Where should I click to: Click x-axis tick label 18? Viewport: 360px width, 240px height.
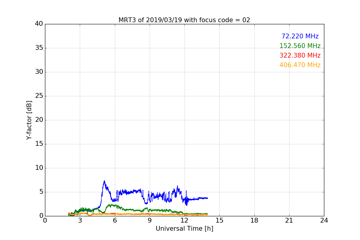(x=254, y=220)
